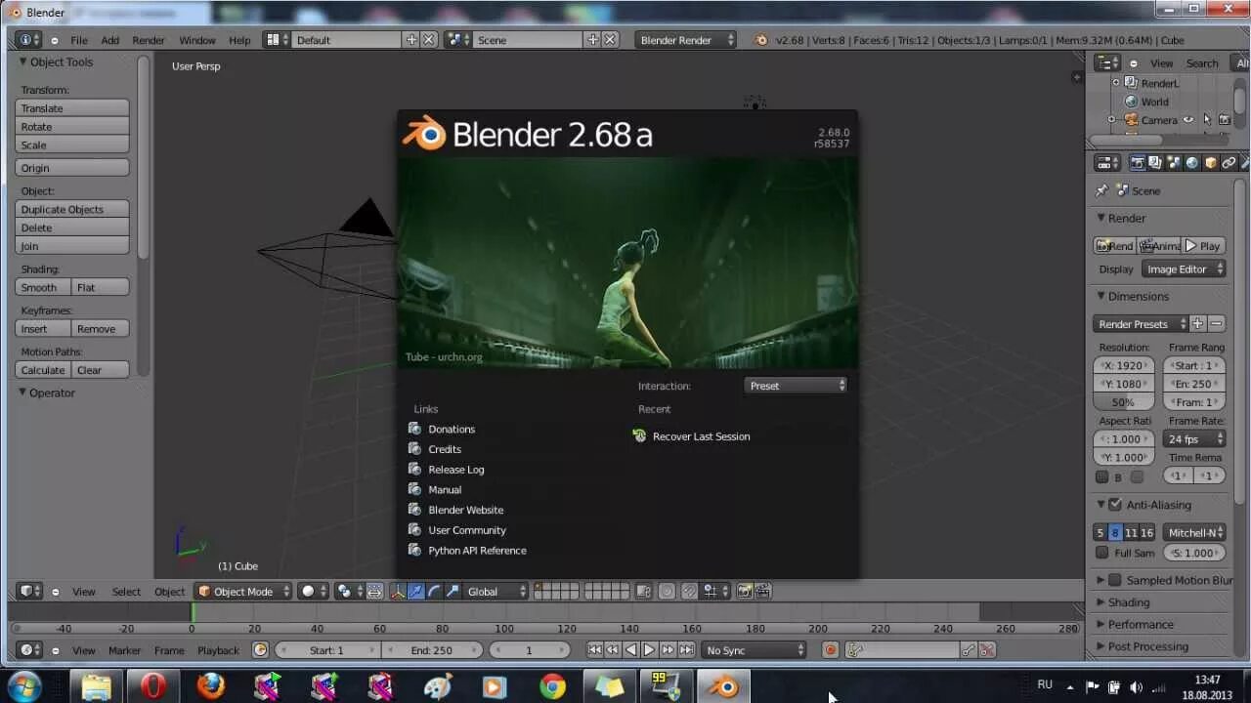1251x703 pixels.
Task: Click the Duplicate Objects button
Action: click(72, 209)
